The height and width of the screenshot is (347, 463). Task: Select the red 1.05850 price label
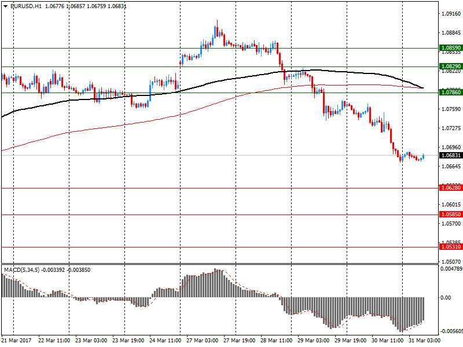[450, 215]
